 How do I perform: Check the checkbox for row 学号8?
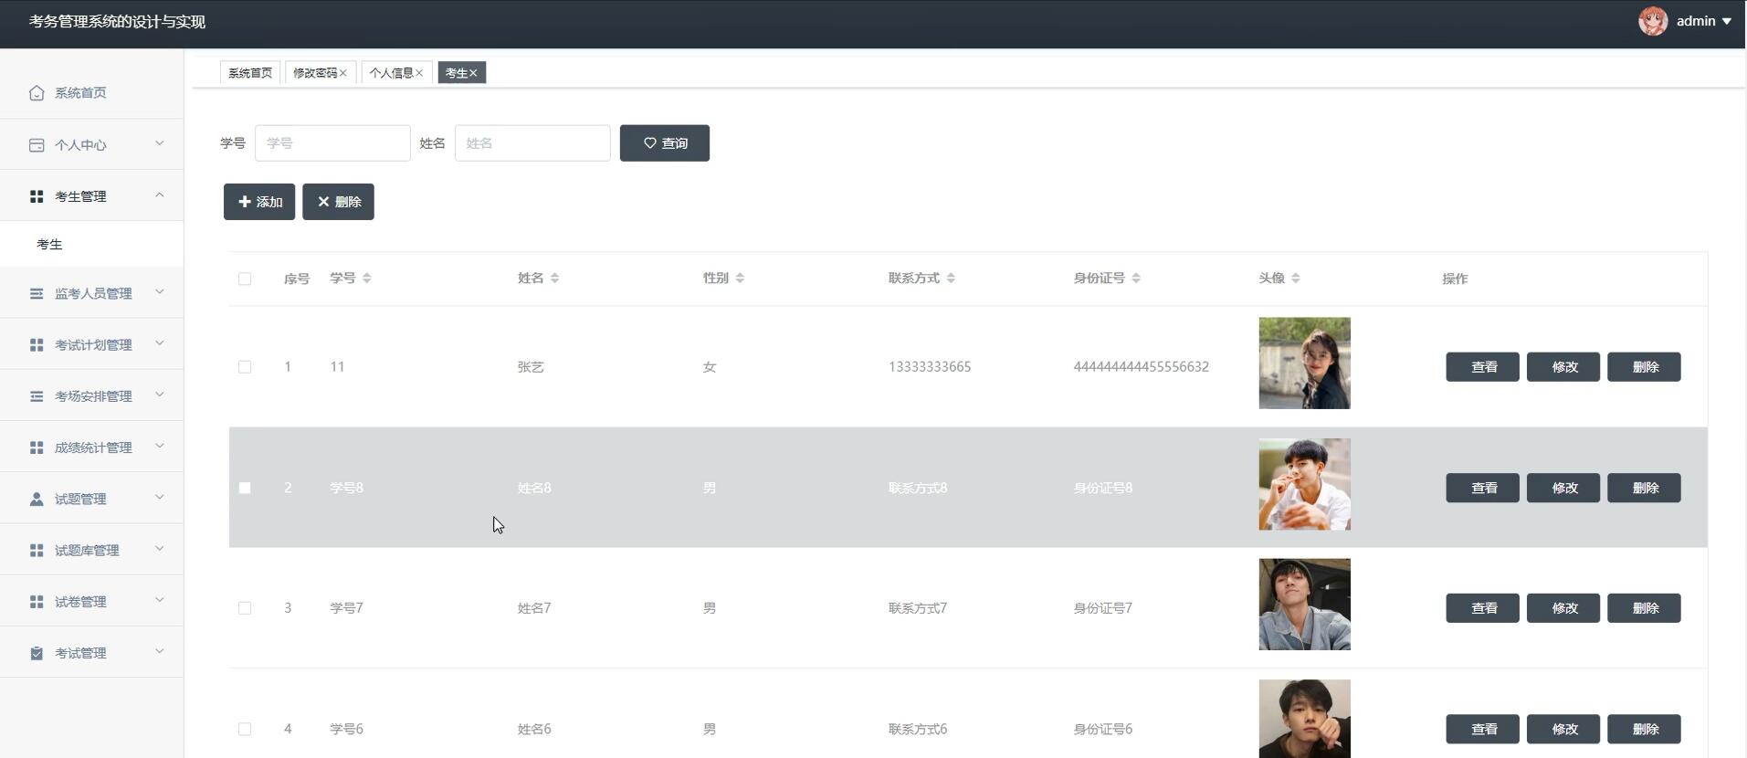click(245, 488)
